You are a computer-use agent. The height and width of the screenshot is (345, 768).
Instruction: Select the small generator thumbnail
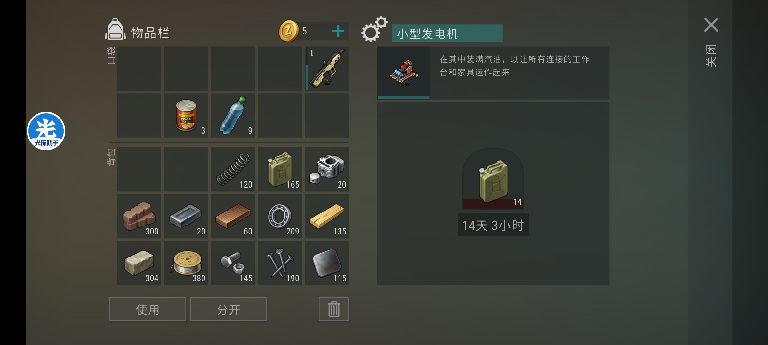[x=404, y=73]
